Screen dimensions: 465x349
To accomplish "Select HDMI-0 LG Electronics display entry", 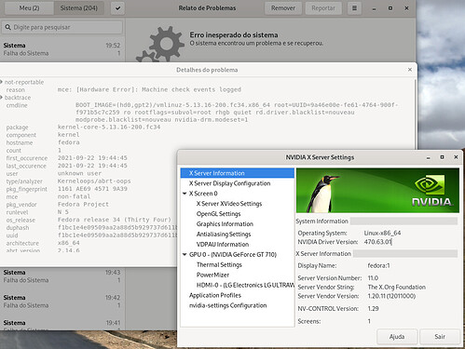I will pyautogui.click(x=245, y=285).
